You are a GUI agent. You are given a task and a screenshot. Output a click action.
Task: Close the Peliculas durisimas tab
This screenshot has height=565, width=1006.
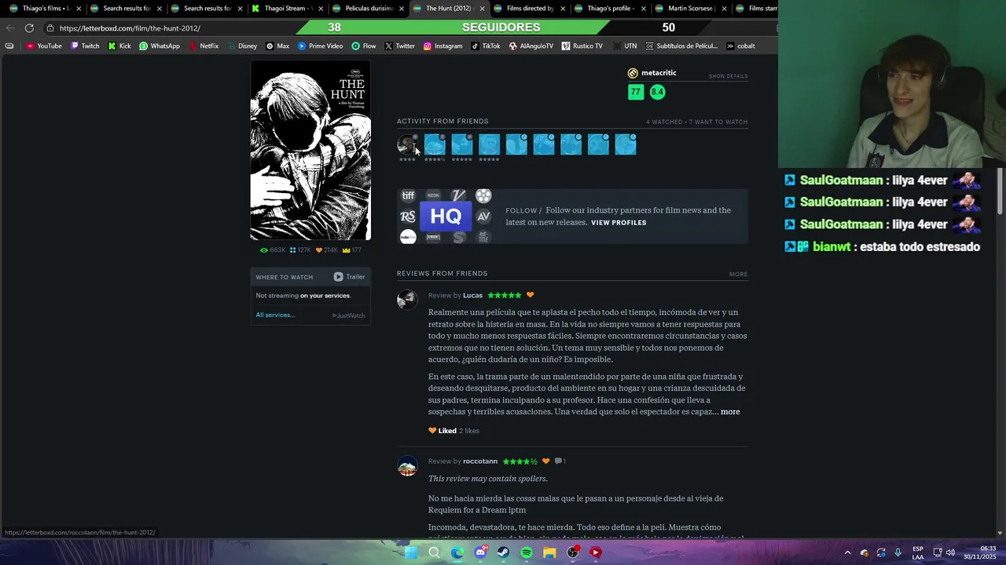tap(402, 9)
